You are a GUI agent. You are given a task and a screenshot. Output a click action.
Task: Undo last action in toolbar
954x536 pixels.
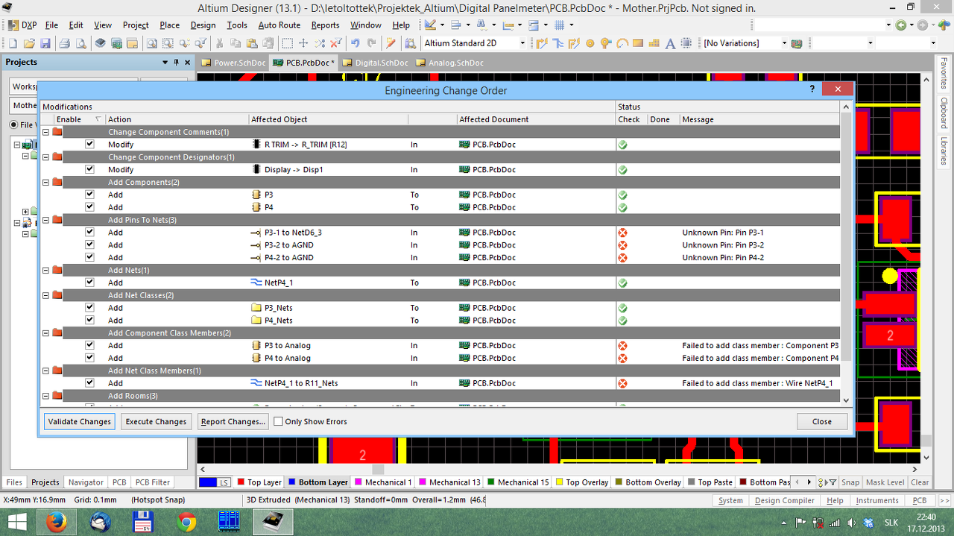[x=355, y=43]
